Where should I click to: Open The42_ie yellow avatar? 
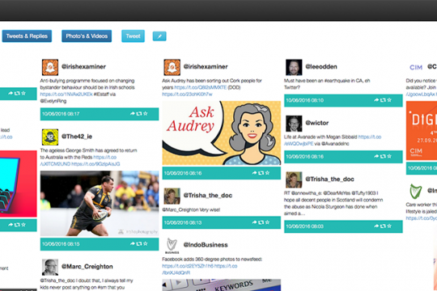tap(50, 137)
